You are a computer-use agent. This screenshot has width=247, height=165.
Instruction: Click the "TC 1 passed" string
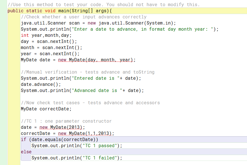[x=99, y=146]
